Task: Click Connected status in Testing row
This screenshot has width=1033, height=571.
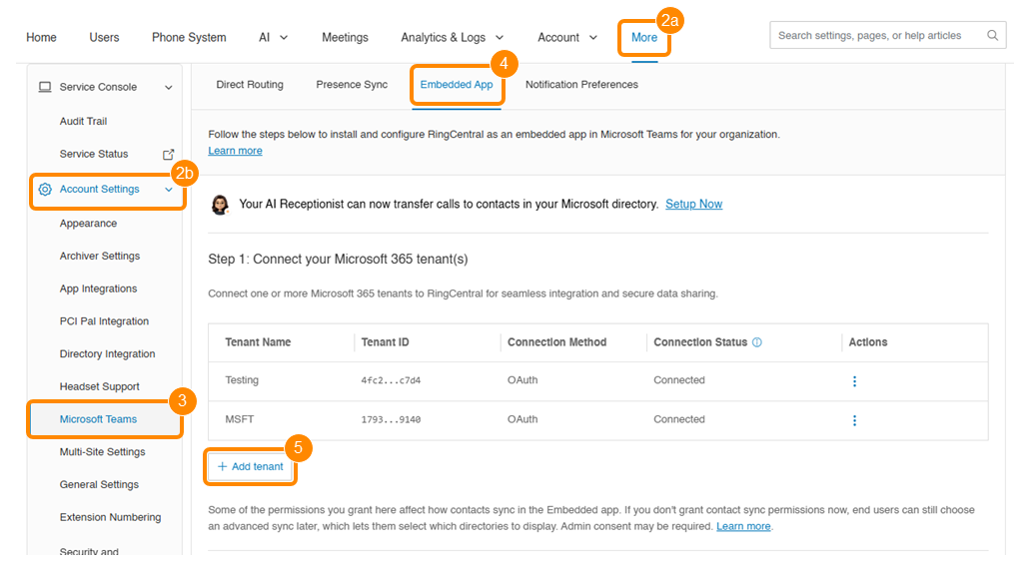Action: (679, 380)
